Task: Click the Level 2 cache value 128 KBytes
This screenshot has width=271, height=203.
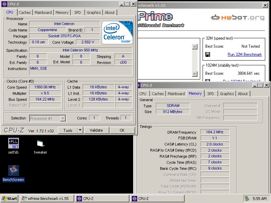Action: [x=98, y=99]
